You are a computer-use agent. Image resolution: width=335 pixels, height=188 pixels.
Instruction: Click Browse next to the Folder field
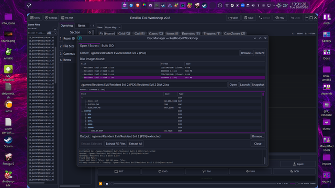(247, 53)
